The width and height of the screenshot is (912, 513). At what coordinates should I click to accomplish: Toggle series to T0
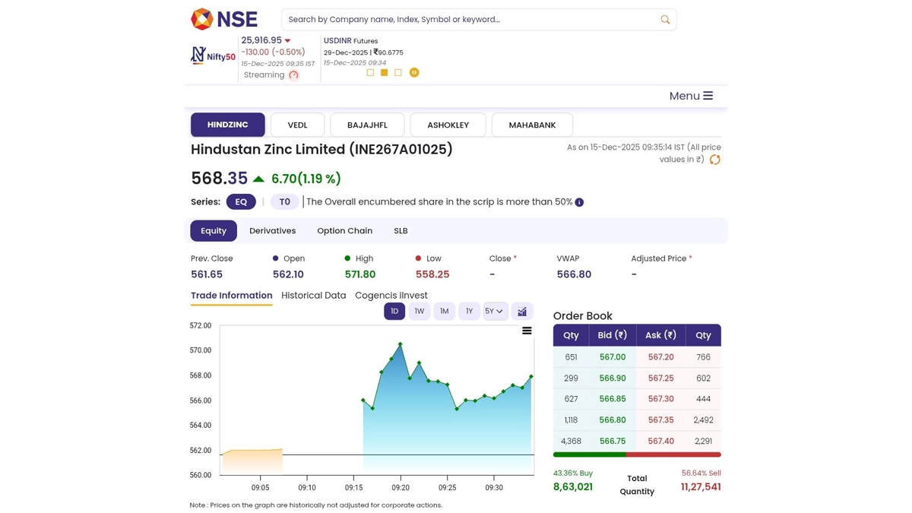(x=284, y=202)
